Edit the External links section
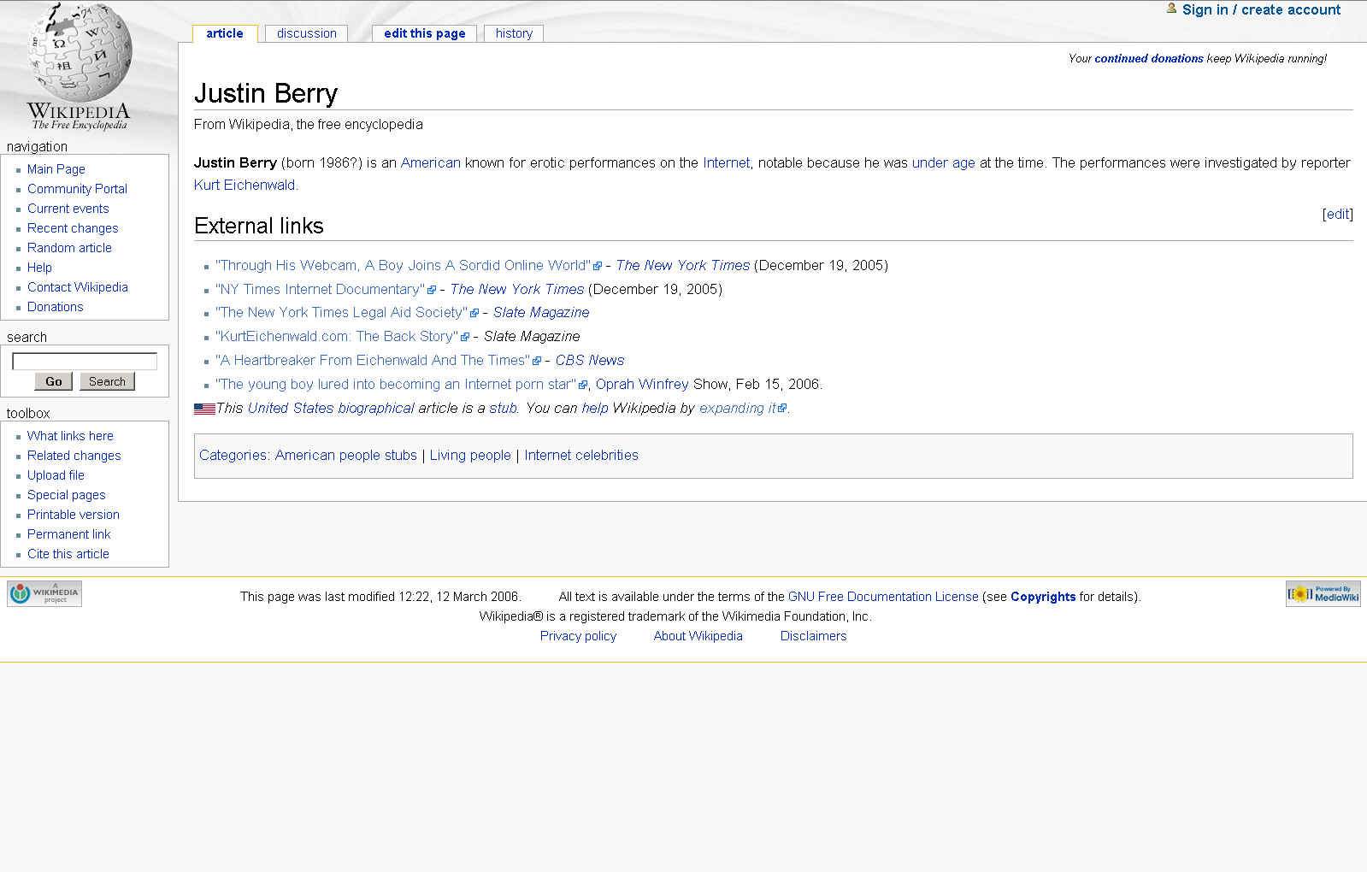This screenshot has width=1367, height=872. 1337,214
